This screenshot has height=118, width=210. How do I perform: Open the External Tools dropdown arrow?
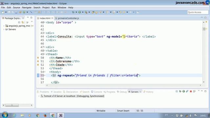89,12
